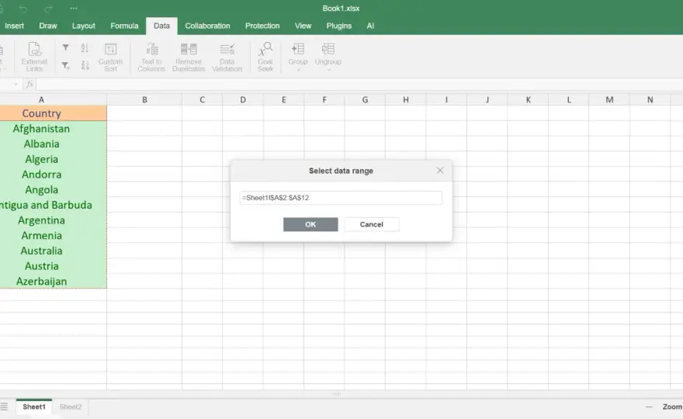Close the Select data range dialog
The width and height of the screenshot is (683, 419).
click(x=440, y=170)
